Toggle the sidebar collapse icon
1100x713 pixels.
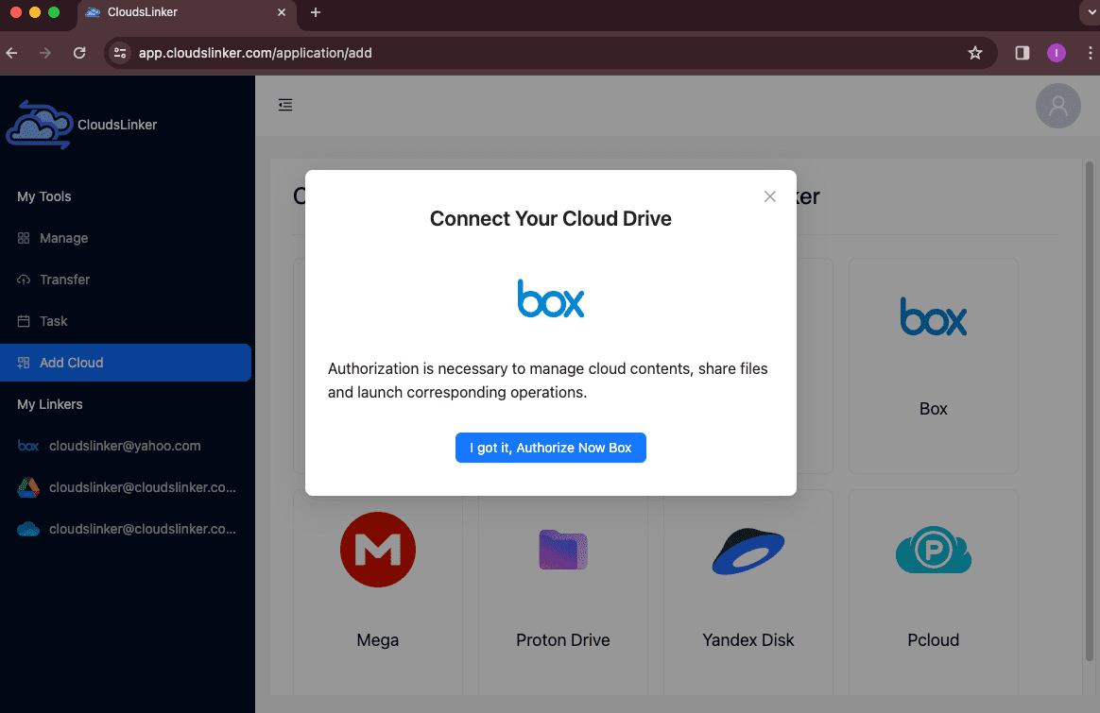tap(284, 105)
